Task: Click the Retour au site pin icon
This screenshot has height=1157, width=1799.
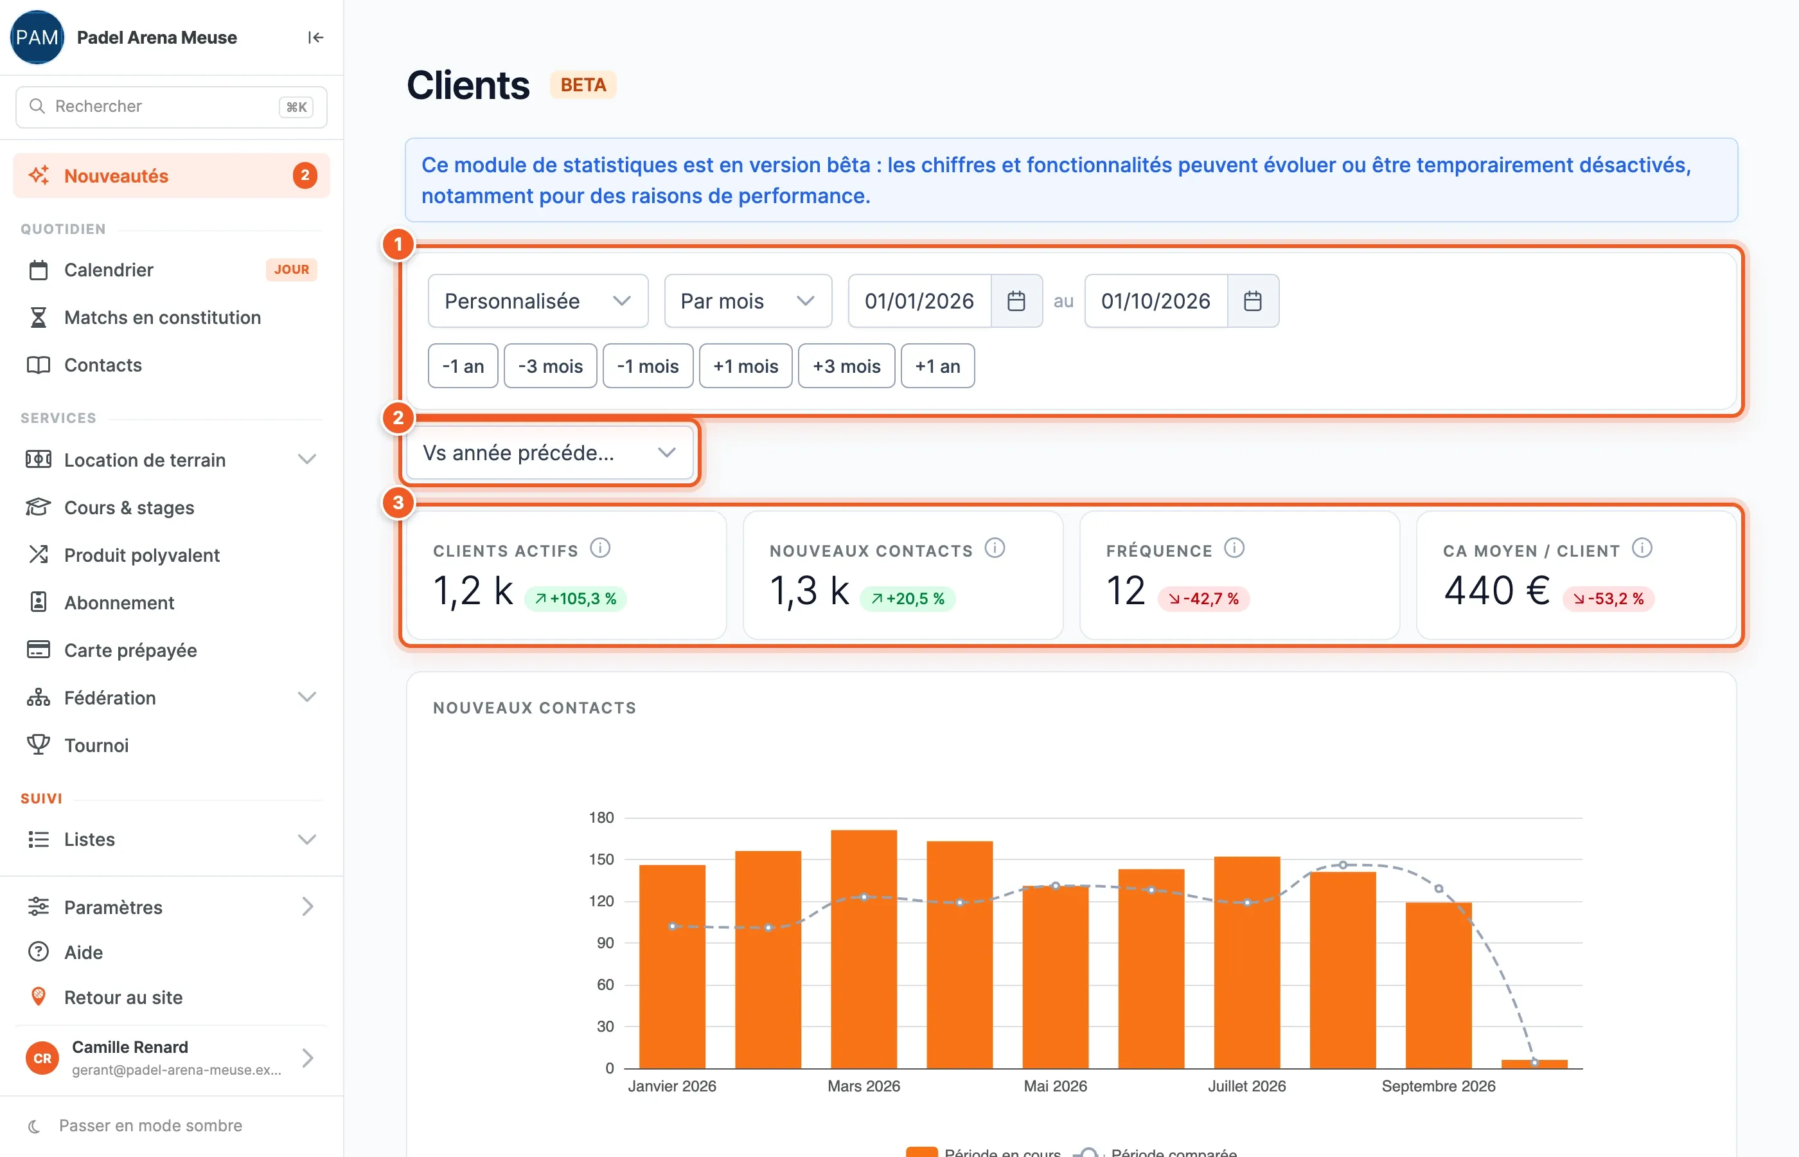Action: (x=39, y=997)
